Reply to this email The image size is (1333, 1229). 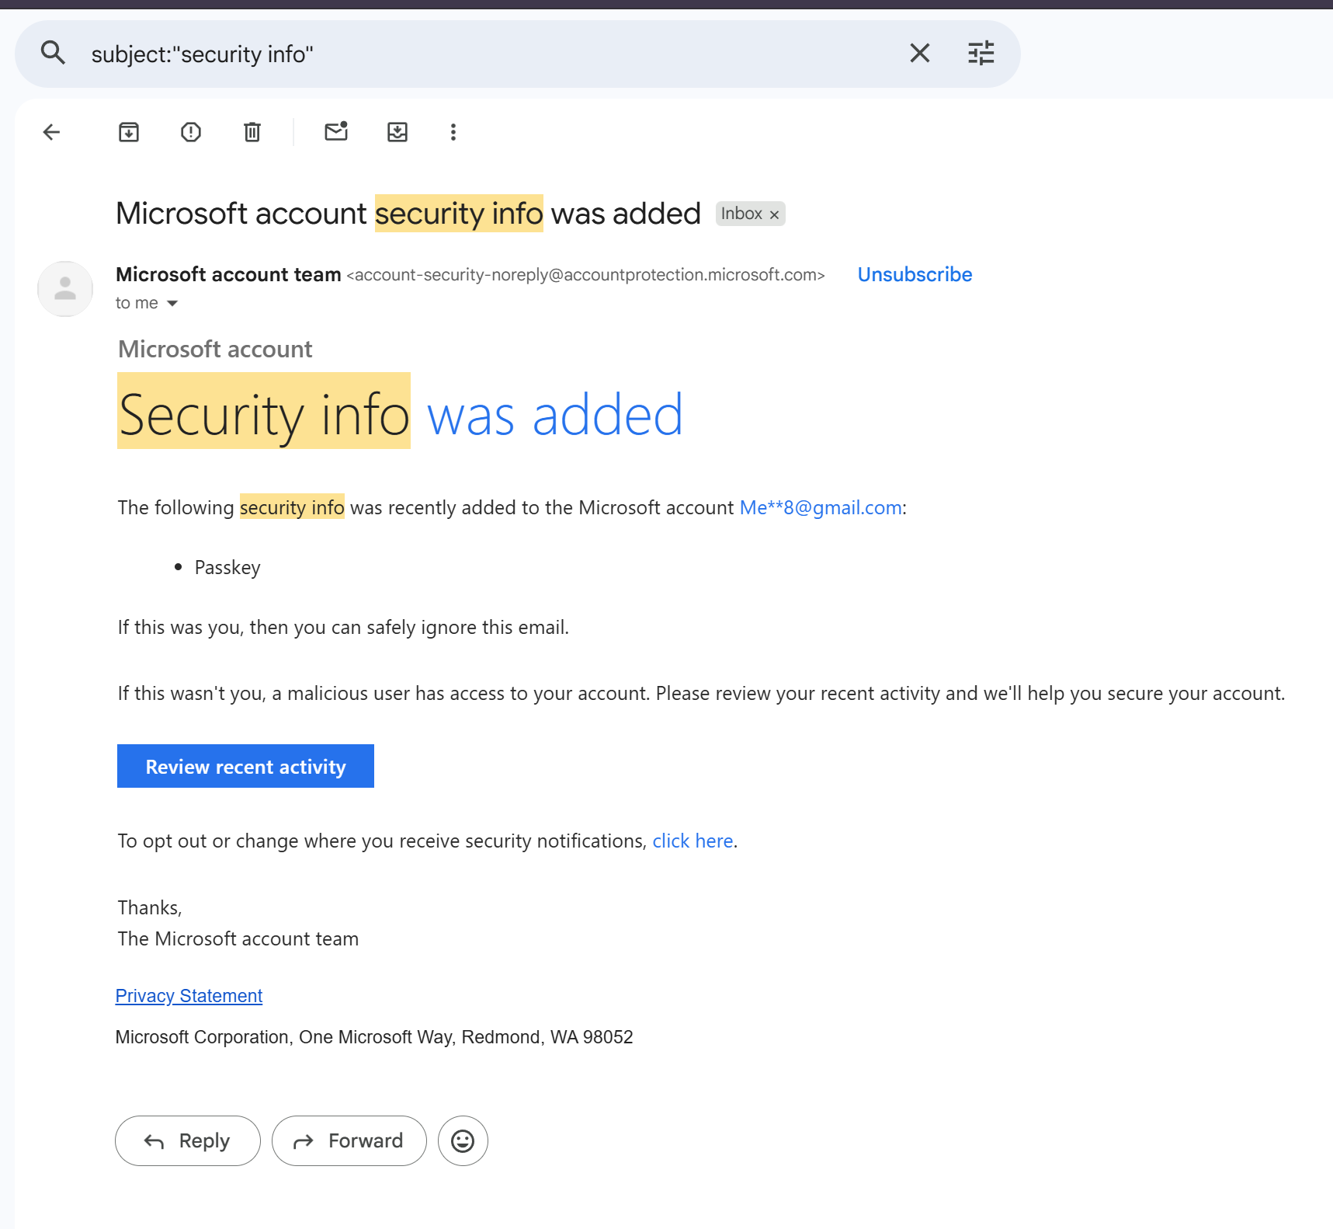coord(188,1140)
